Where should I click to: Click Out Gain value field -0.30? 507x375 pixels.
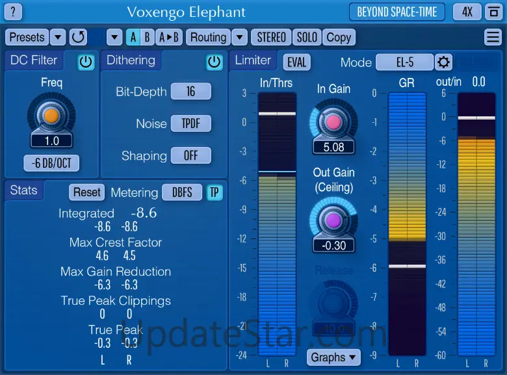tap(333, 246)
